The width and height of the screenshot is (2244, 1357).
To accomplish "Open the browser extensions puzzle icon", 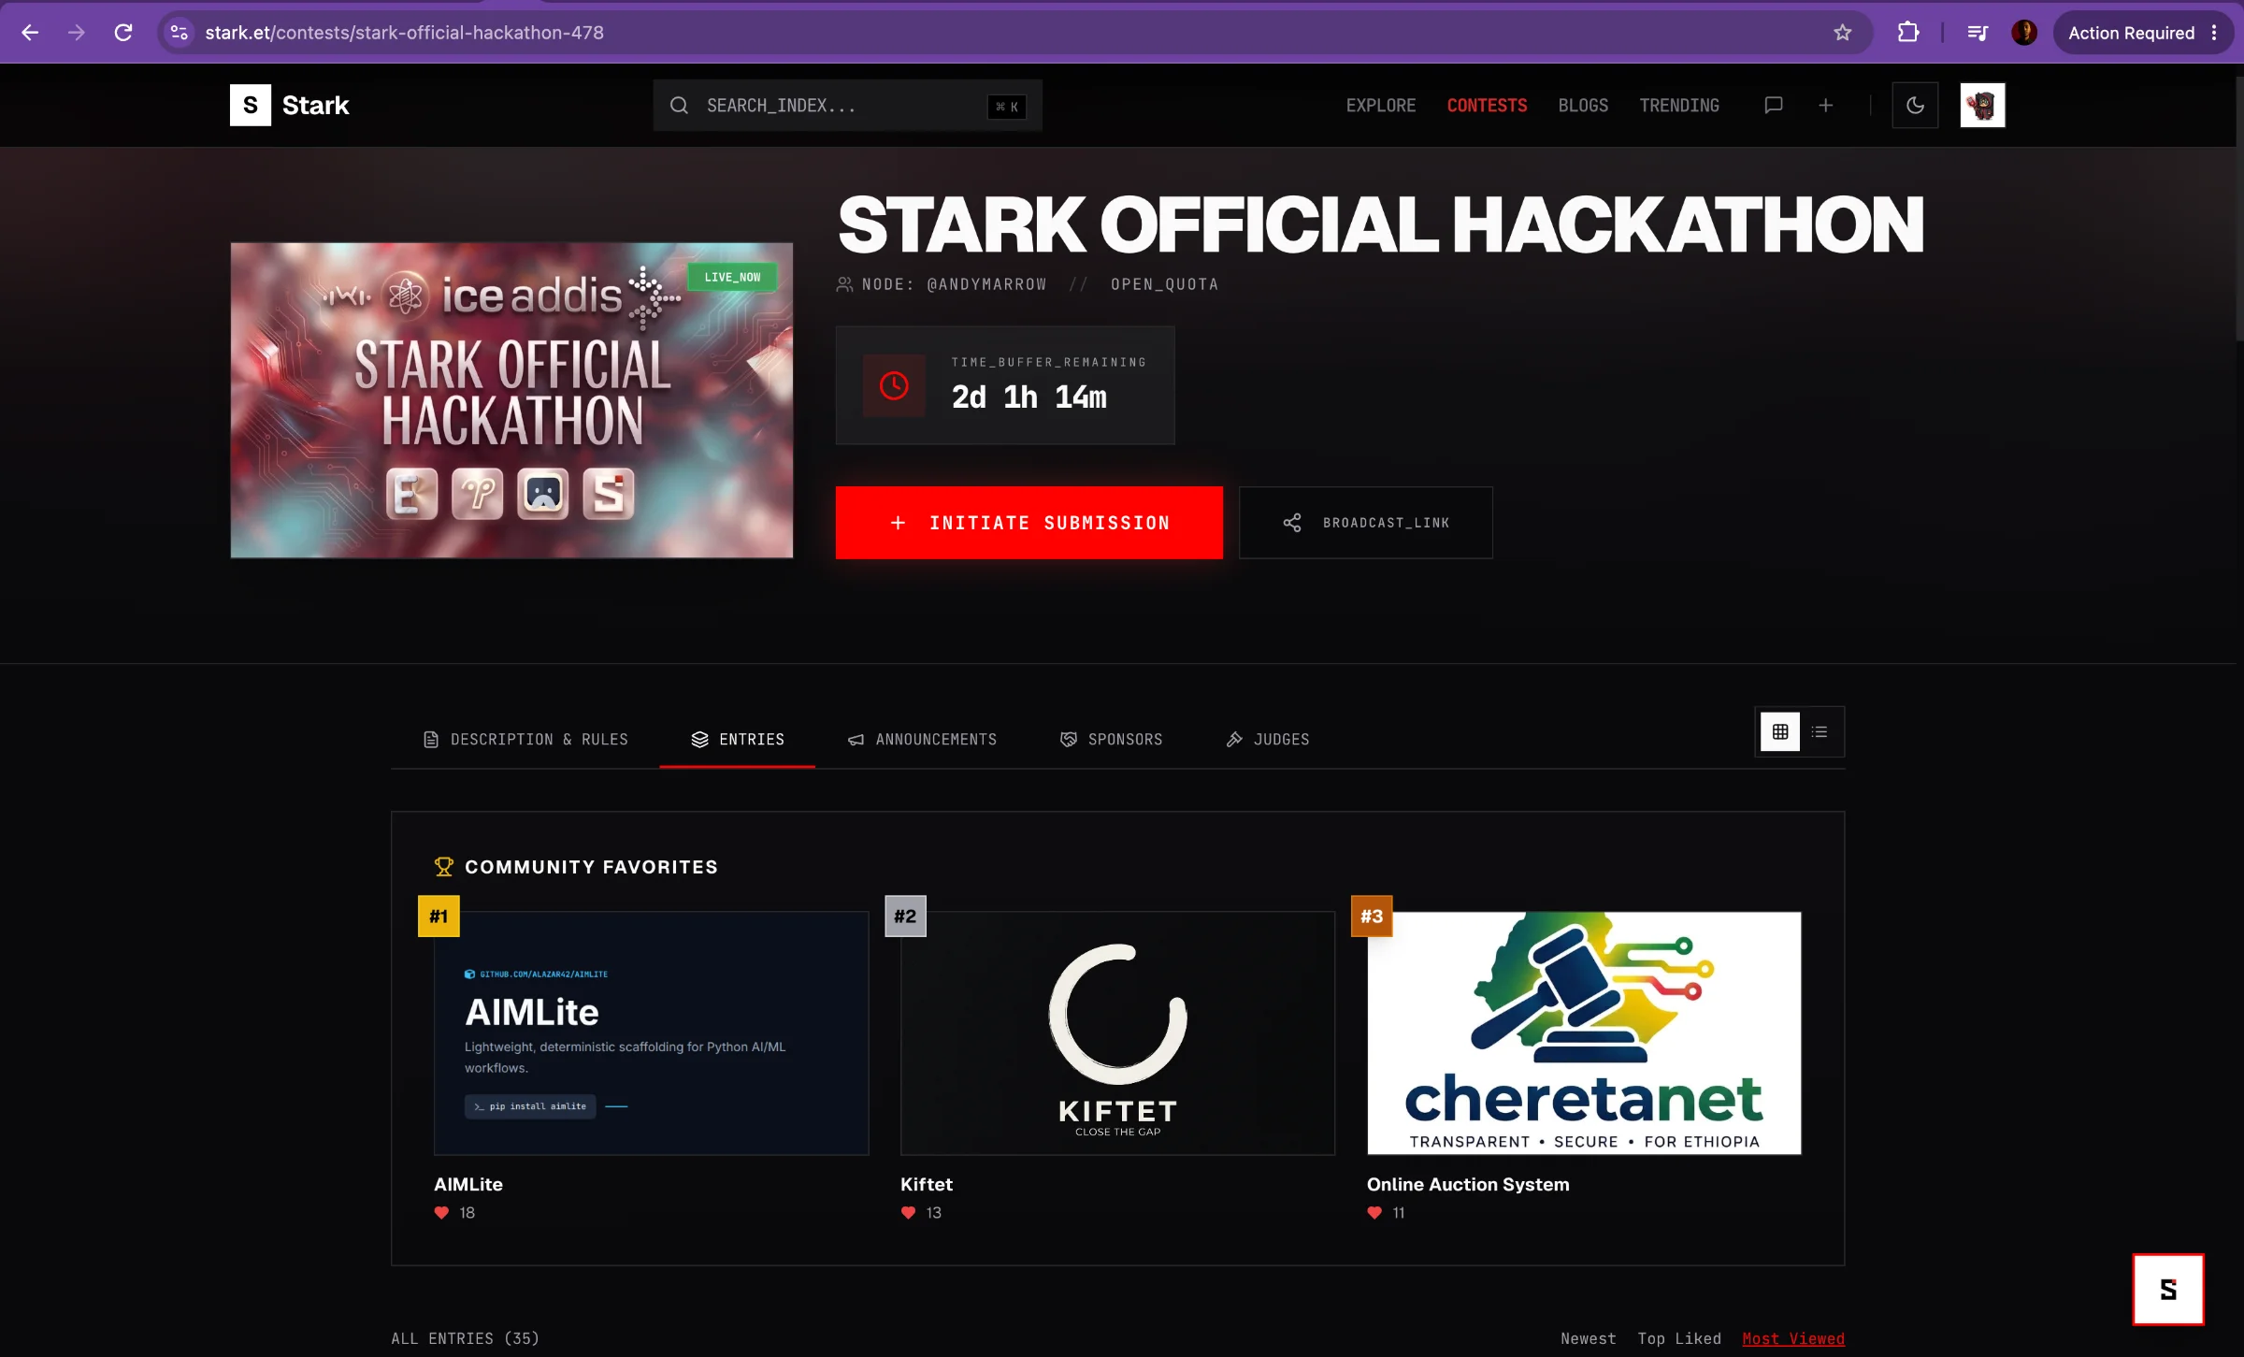I will coord(1907,33).
